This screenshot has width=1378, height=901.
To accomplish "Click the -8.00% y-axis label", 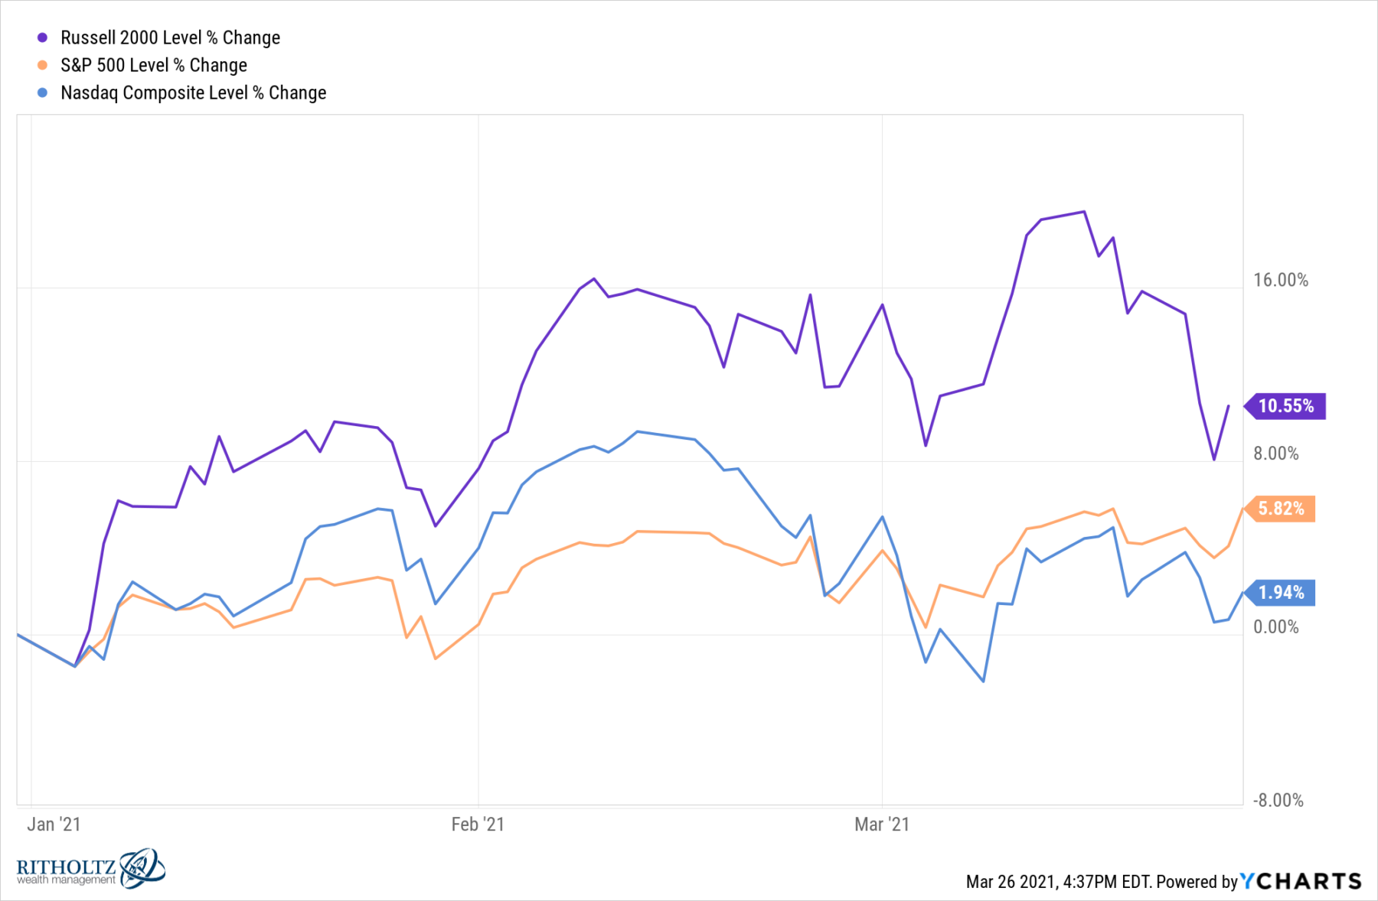I will pos(1278,800).
